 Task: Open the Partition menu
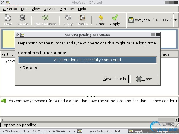click(67, 9)
